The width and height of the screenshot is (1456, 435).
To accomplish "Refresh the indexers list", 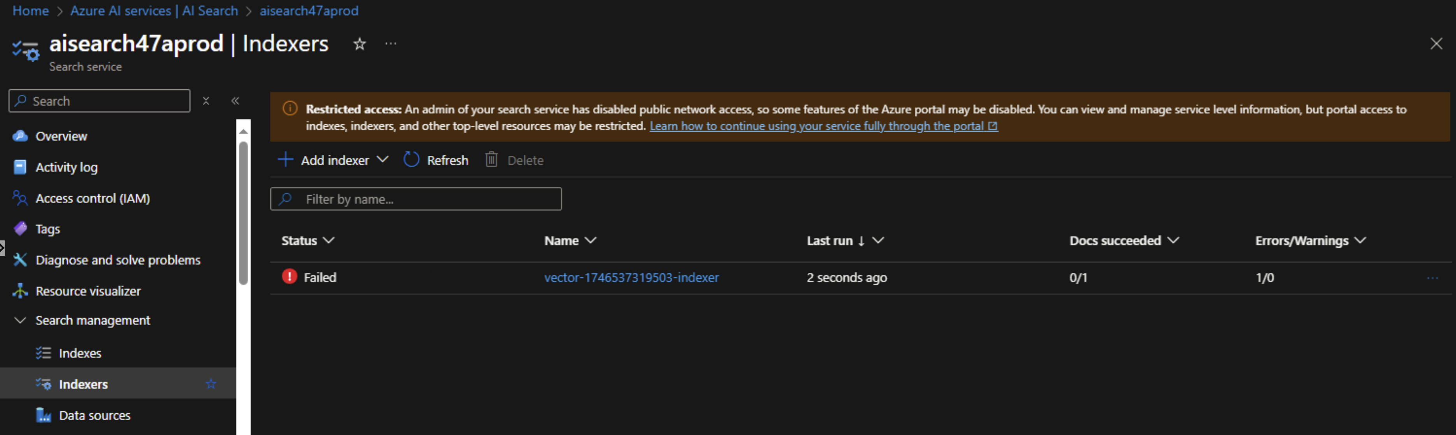I will 436,160.
